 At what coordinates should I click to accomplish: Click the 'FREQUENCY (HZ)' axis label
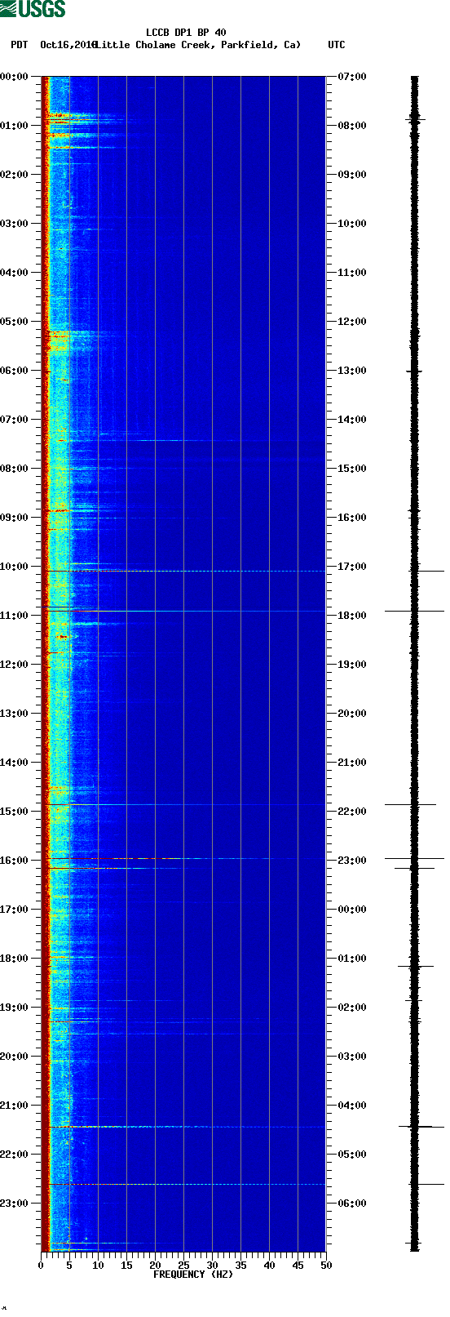click(x=193, y=1275)
